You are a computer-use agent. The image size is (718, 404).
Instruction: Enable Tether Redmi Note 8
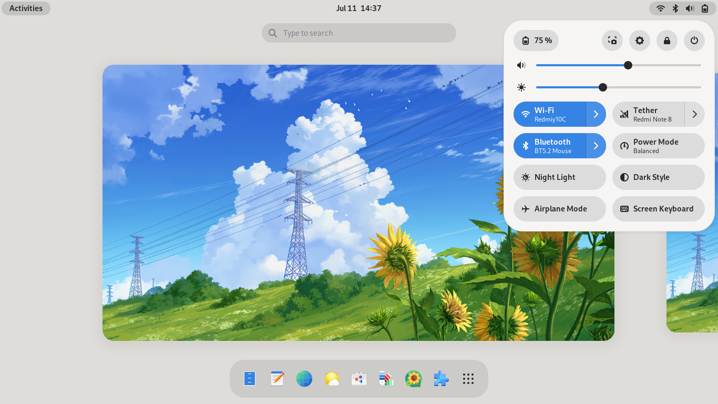point(649,114)
